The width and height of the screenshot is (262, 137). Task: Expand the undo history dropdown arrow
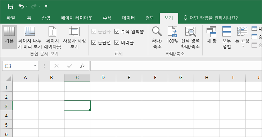(27, 6)
